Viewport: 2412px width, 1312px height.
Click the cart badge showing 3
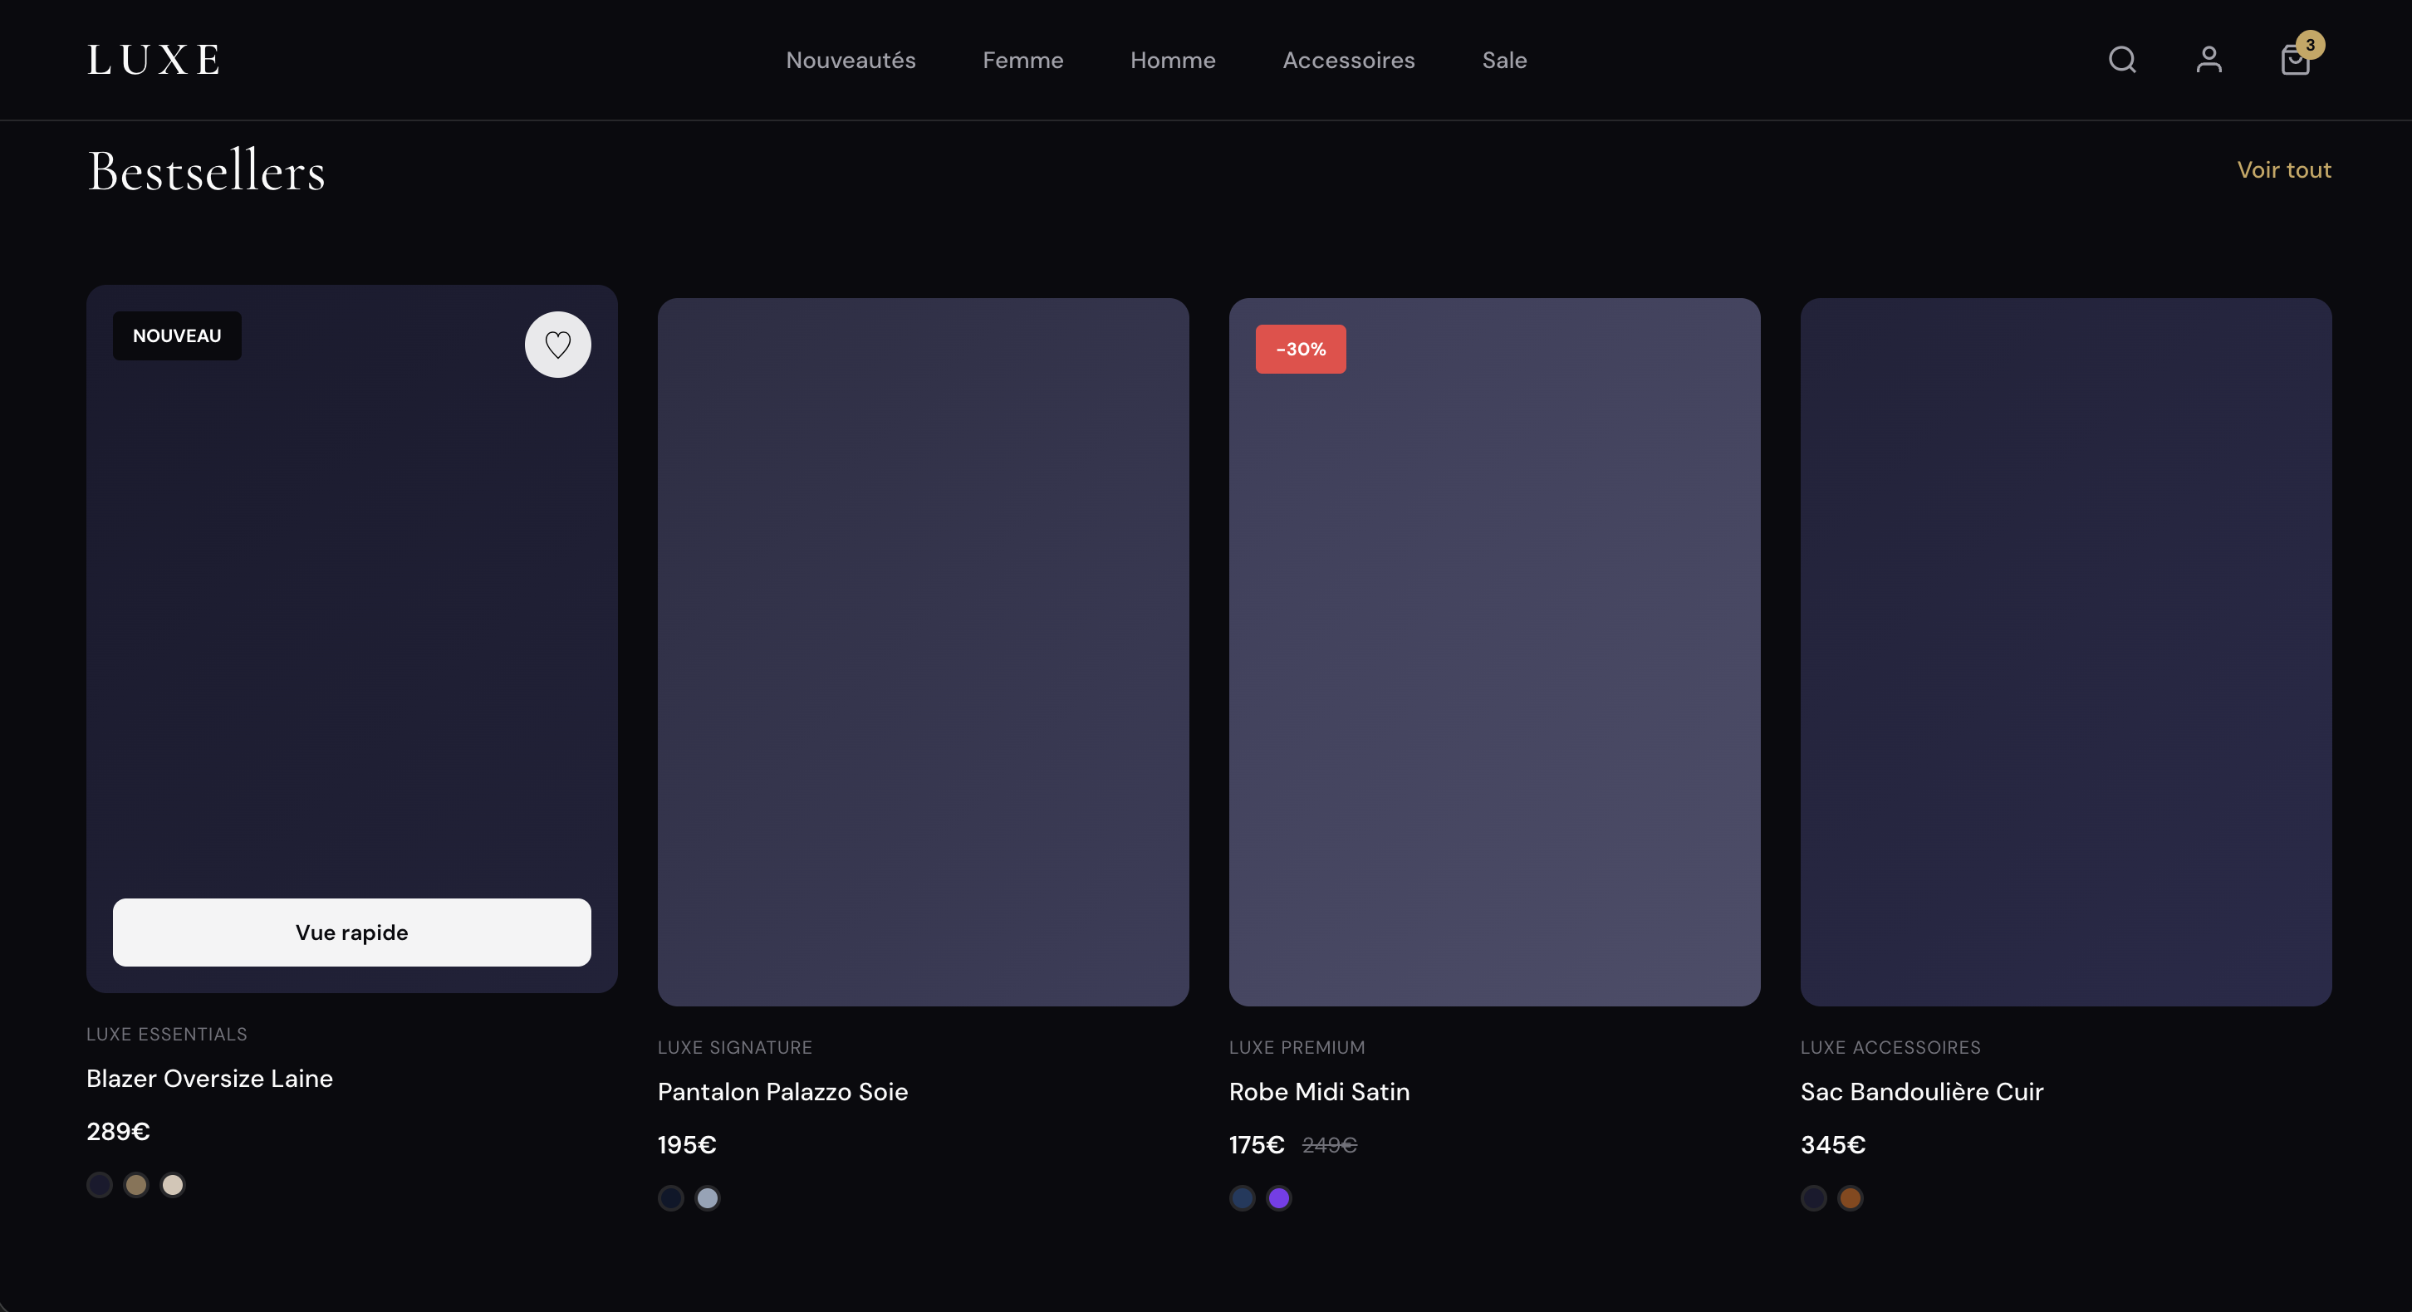pyautogui.click(x=2310, y=44)
